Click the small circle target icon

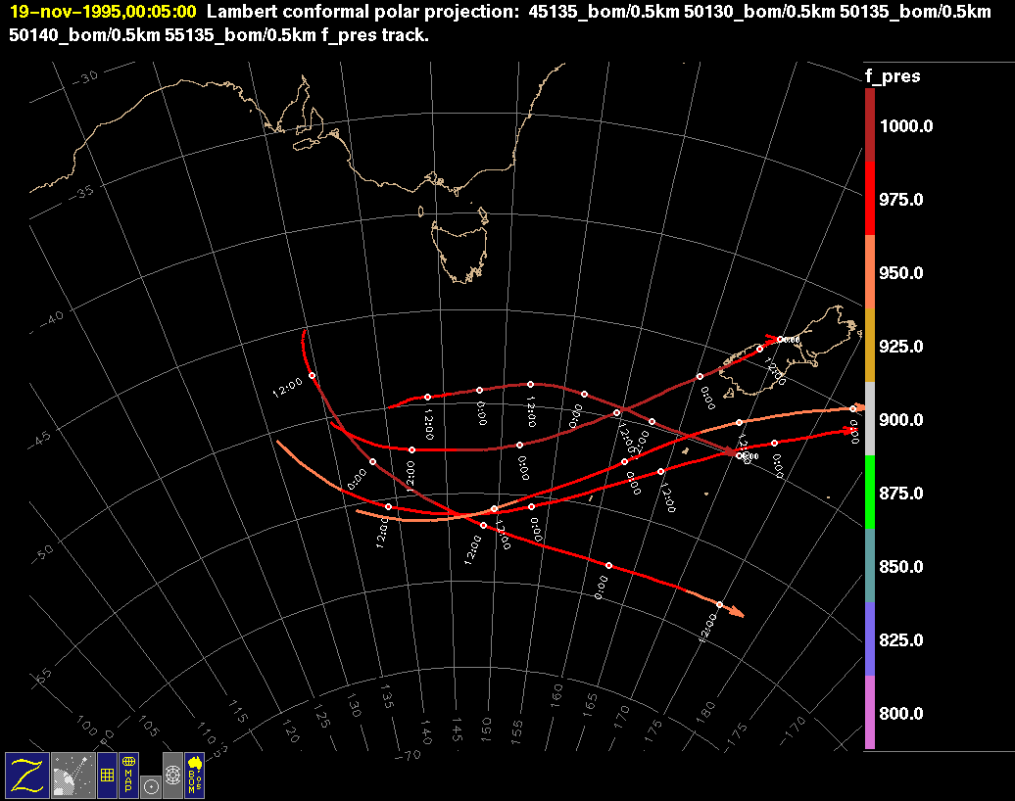pos(150,785)
